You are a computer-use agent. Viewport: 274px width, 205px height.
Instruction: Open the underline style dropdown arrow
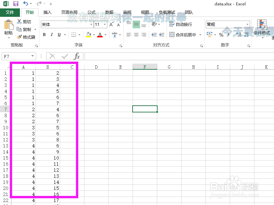pos(65,35)
